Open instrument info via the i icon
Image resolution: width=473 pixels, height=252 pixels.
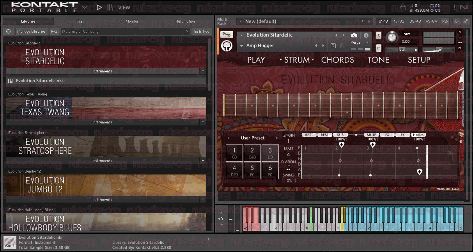tap(366, 35)
